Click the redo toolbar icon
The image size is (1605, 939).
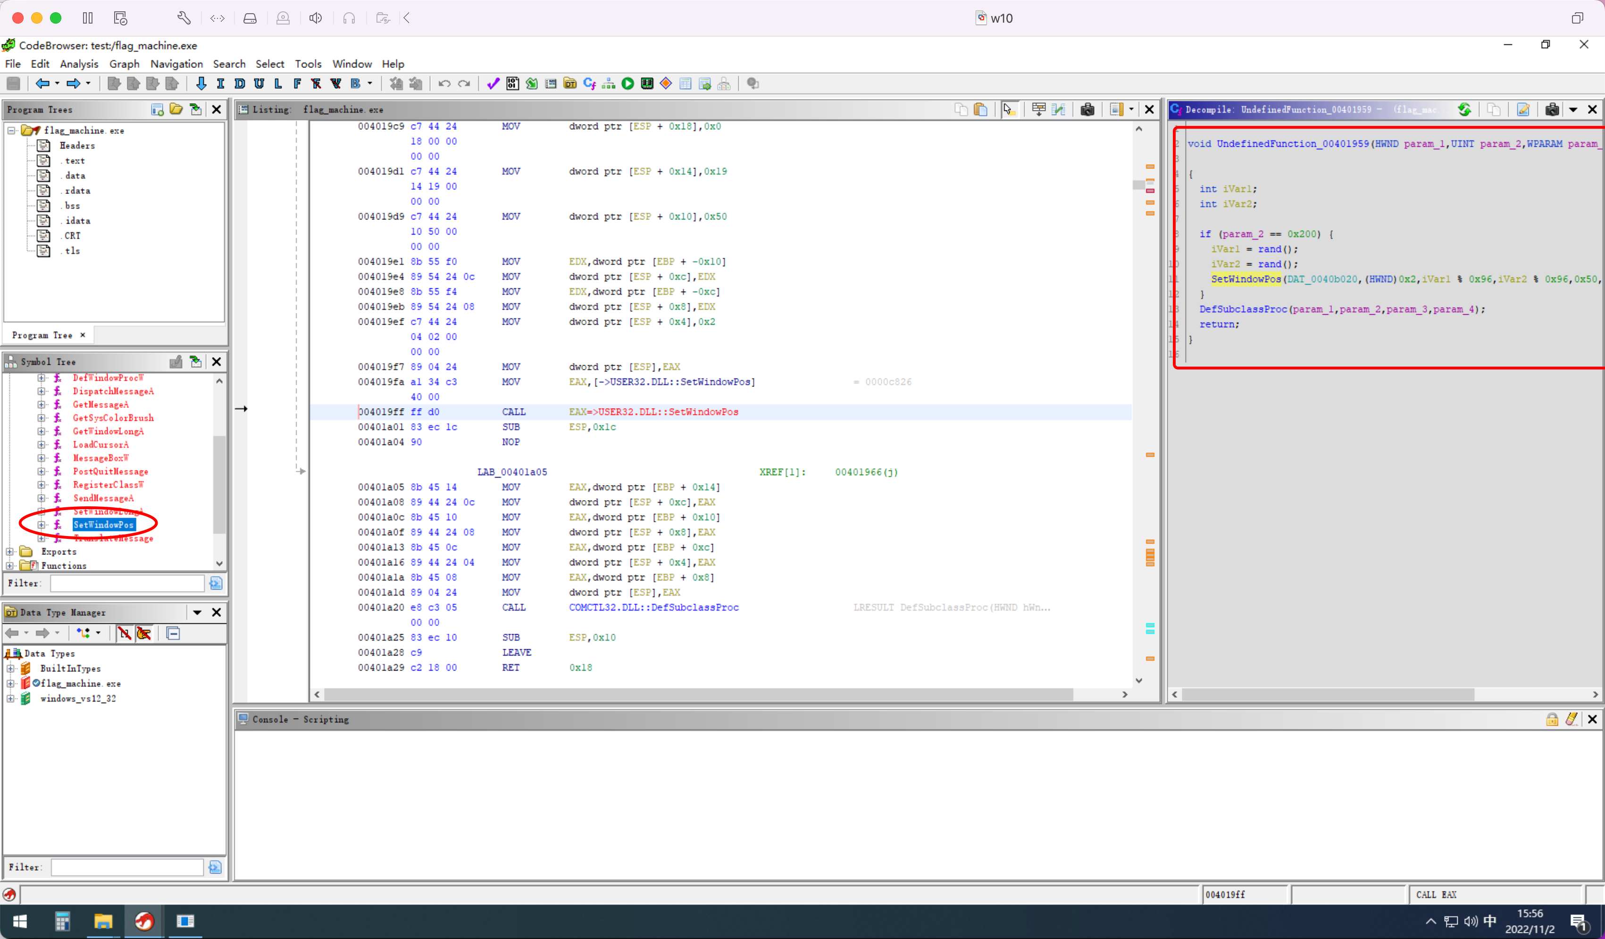pyautogui.click(x=464, y=84)
